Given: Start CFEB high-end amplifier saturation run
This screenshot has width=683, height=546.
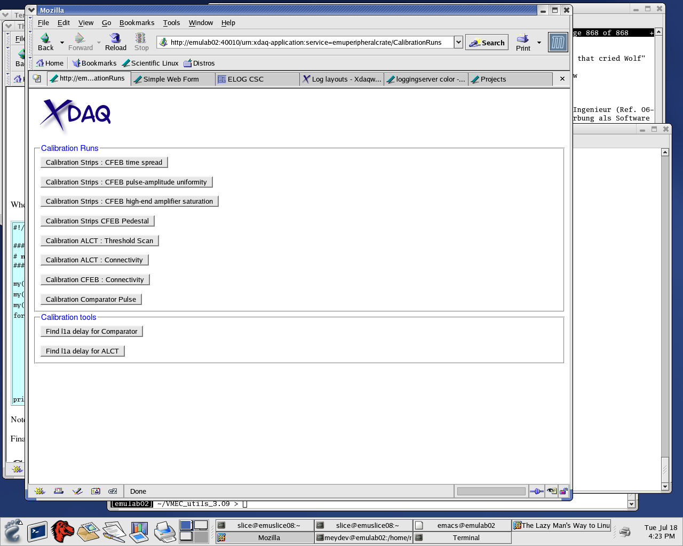Looking at the screenshot, I should (130, 201).
